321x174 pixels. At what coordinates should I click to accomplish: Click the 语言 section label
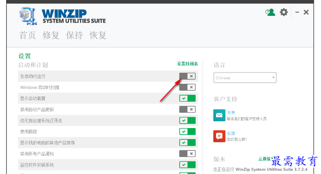pos(219,65)
